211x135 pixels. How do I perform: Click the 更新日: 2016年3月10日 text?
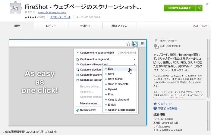[166, 123]
